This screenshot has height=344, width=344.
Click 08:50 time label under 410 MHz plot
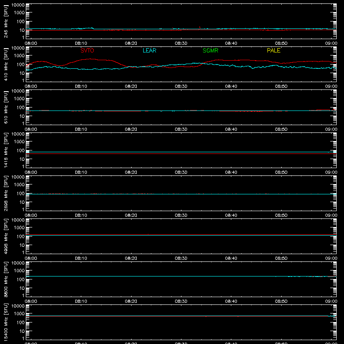pos(281,86)
